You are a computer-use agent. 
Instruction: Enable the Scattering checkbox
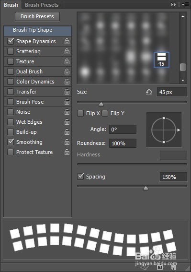[x=11, y=51]
